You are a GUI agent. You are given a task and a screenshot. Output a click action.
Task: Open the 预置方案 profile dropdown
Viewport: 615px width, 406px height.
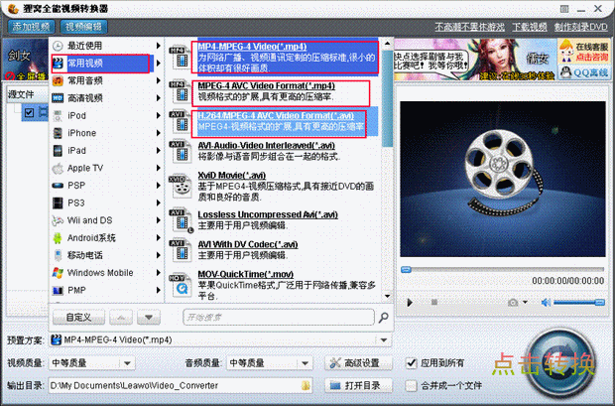(384, 340)
